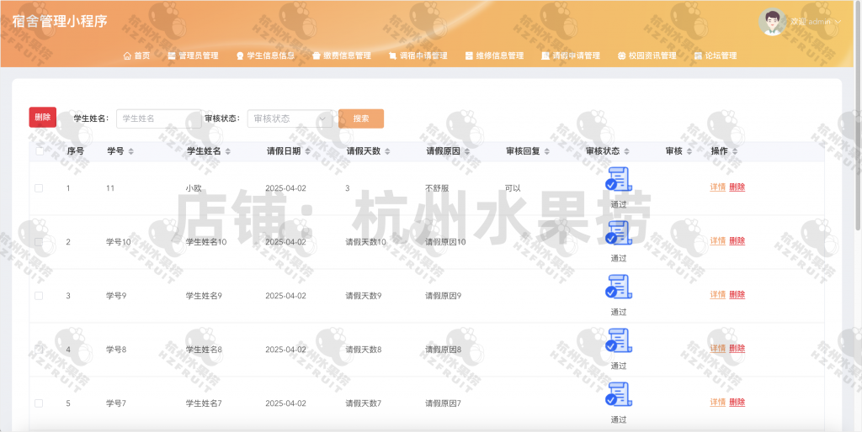The image size is (862, 432).
Task: Expand the 欢迎 admin user dropdown
Action: [x=816, y=22]
